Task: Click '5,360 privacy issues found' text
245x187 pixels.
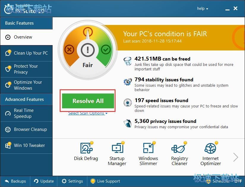Action: tap(165, 121)
